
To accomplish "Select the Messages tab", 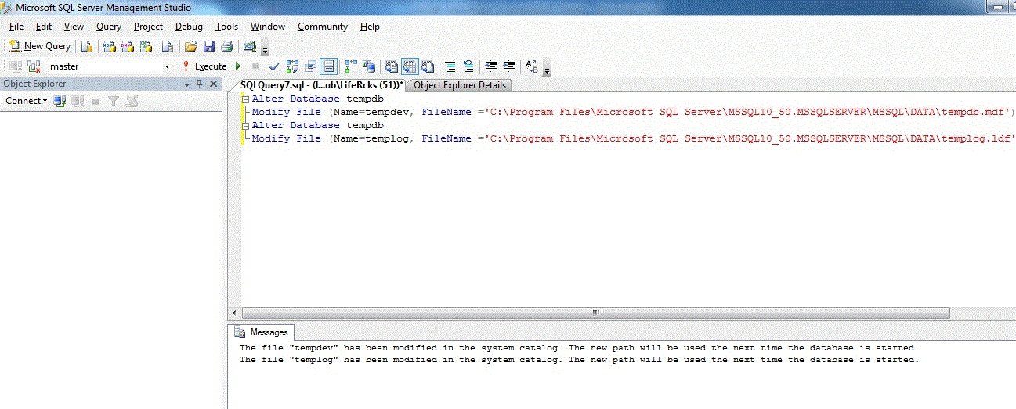I will [262, 332].
